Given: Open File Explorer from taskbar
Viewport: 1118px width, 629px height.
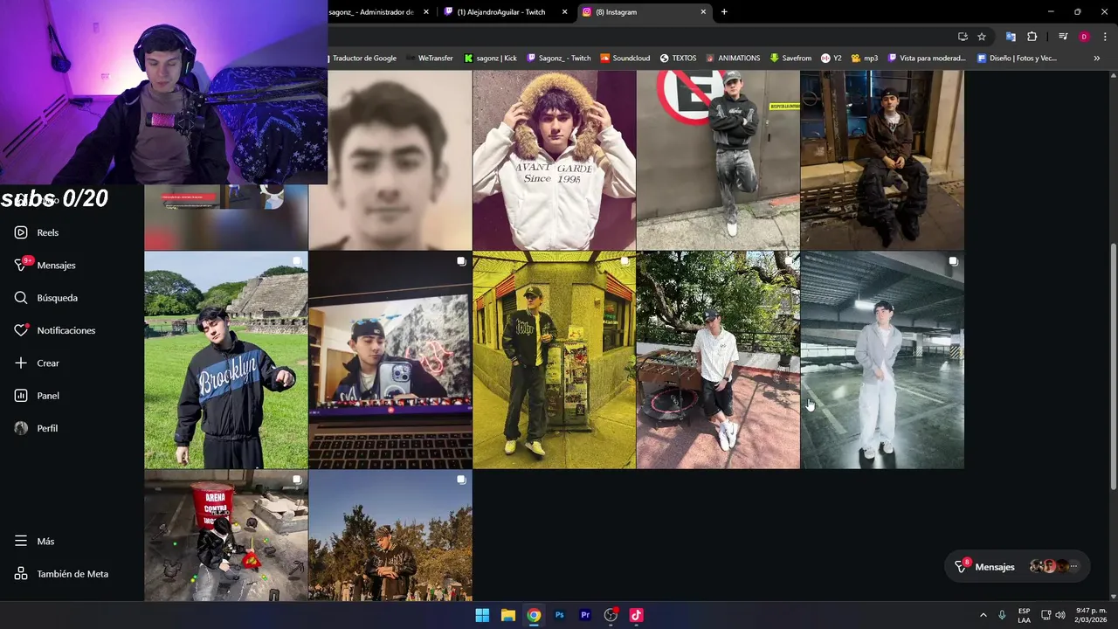Looking at the screenshot, I should point(507,615).
